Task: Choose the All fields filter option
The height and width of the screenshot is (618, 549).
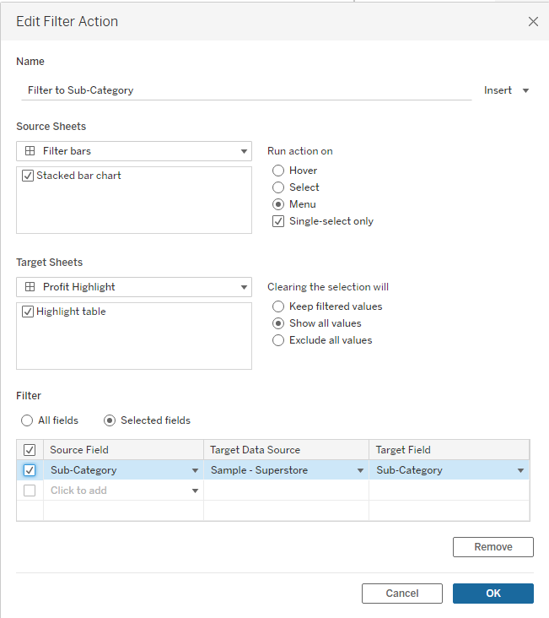Action: coord(27,420)
